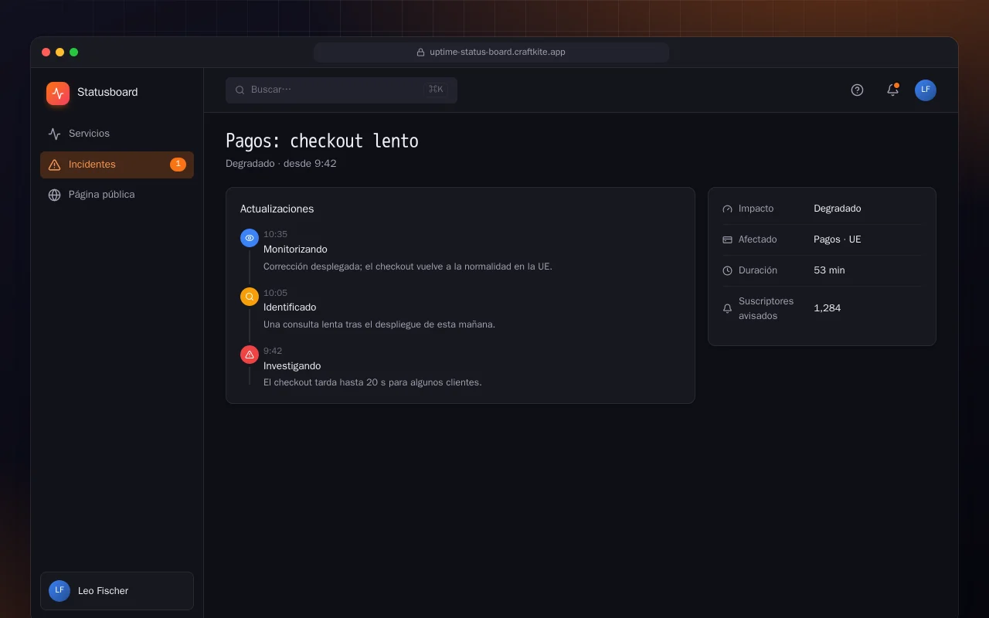Click the address bar lock icon
Image resolution: width=989 pixels, height=618 pixels.
(420, 53)
